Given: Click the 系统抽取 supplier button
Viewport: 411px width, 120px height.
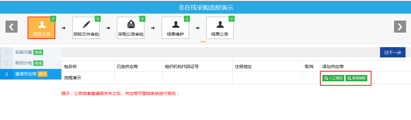Looking at the screenshot, I should pos(357,78).
